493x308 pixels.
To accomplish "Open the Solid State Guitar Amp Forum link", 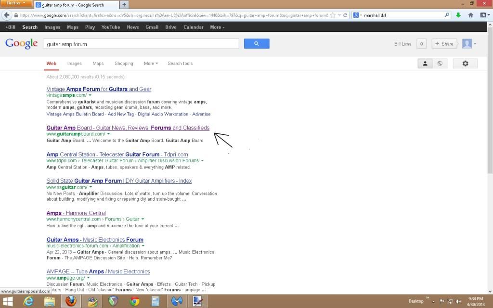I will [x=119, y=181].
